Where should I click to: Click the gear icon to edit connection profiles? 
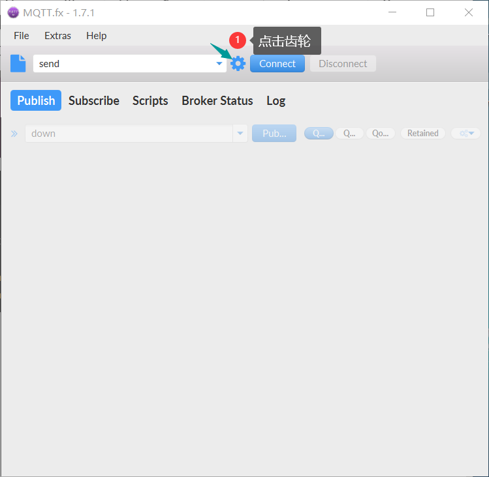[238, 63]
